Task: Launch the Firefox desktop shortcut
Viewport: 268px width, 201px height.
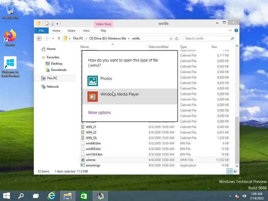Action: click(10, 38)
